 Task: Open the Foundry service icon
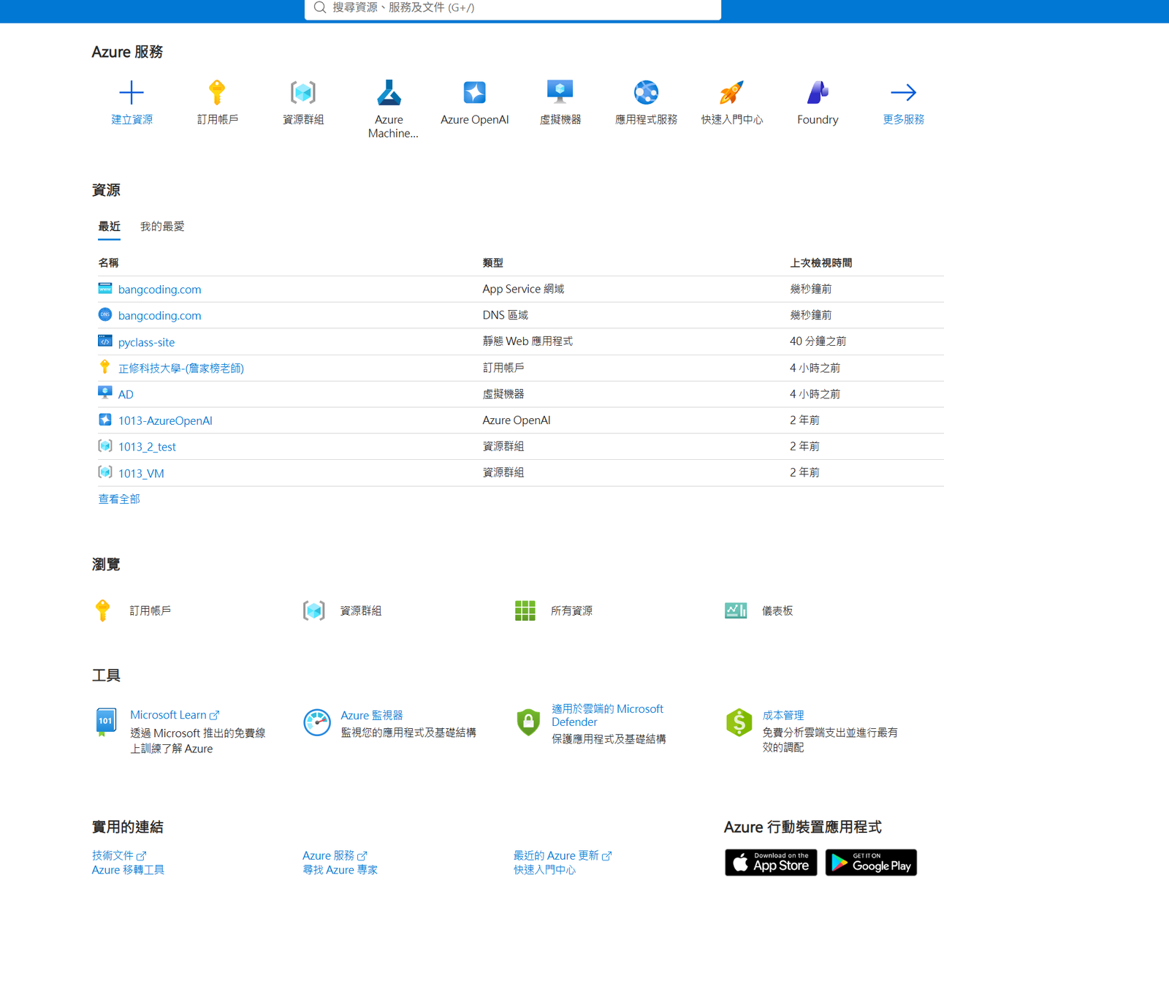coord(818,92)
